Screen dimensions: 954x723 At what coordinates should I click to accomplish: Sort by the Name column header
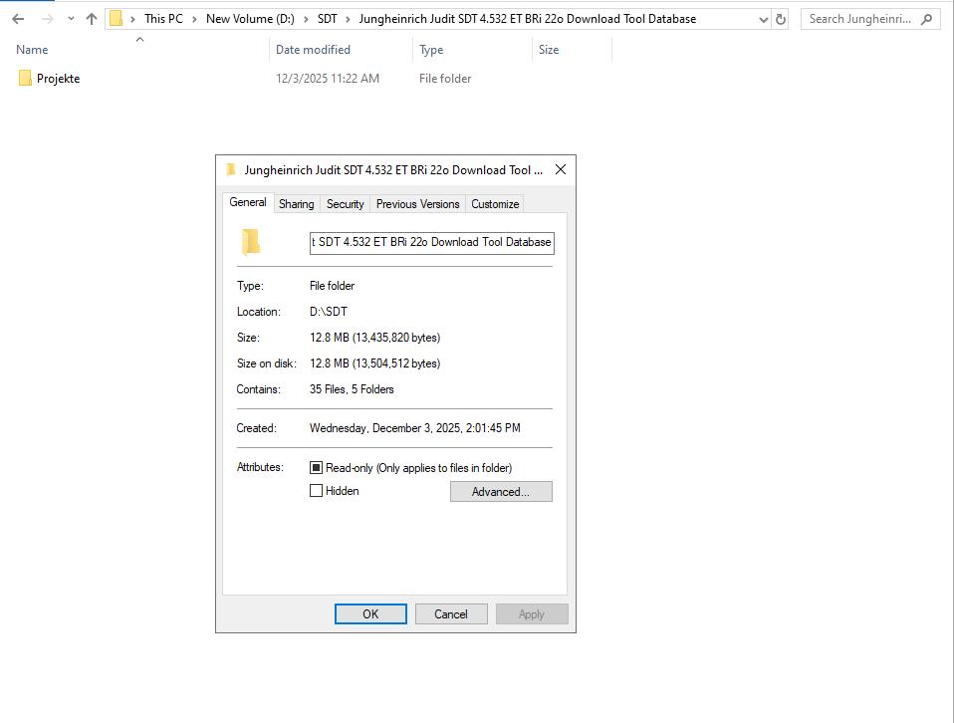point(32,50)
